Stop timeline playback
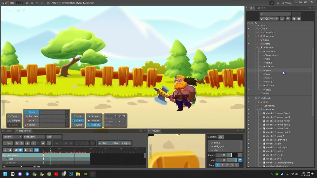317x178 pixels. tap(20, 150)
